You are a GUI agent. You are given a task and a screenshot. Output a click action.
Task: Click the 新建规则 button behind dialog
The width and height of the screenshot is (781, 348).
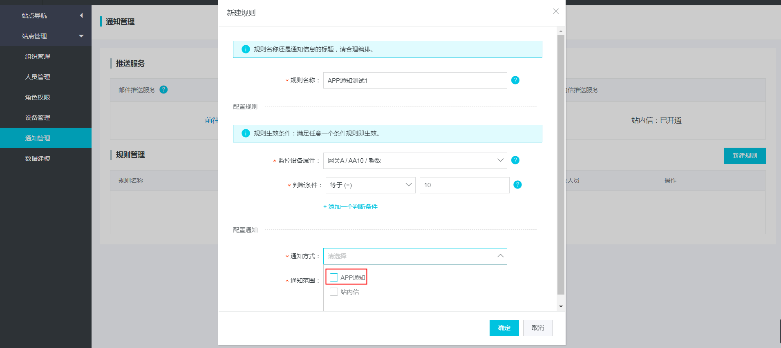pyautogui.click(x=745, y=155)
